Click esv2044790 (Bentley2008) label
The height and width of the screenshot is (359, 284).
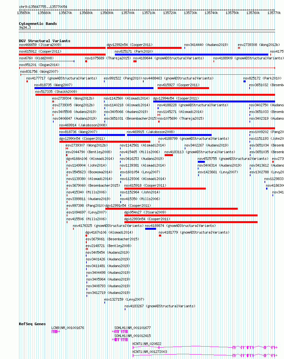89,152
